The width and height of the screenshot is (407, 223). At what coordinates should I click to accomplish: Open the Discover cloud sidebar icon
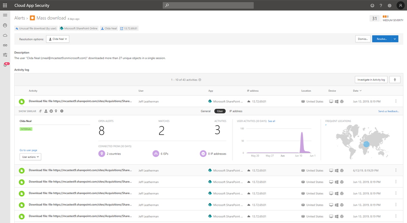[5, 35]
